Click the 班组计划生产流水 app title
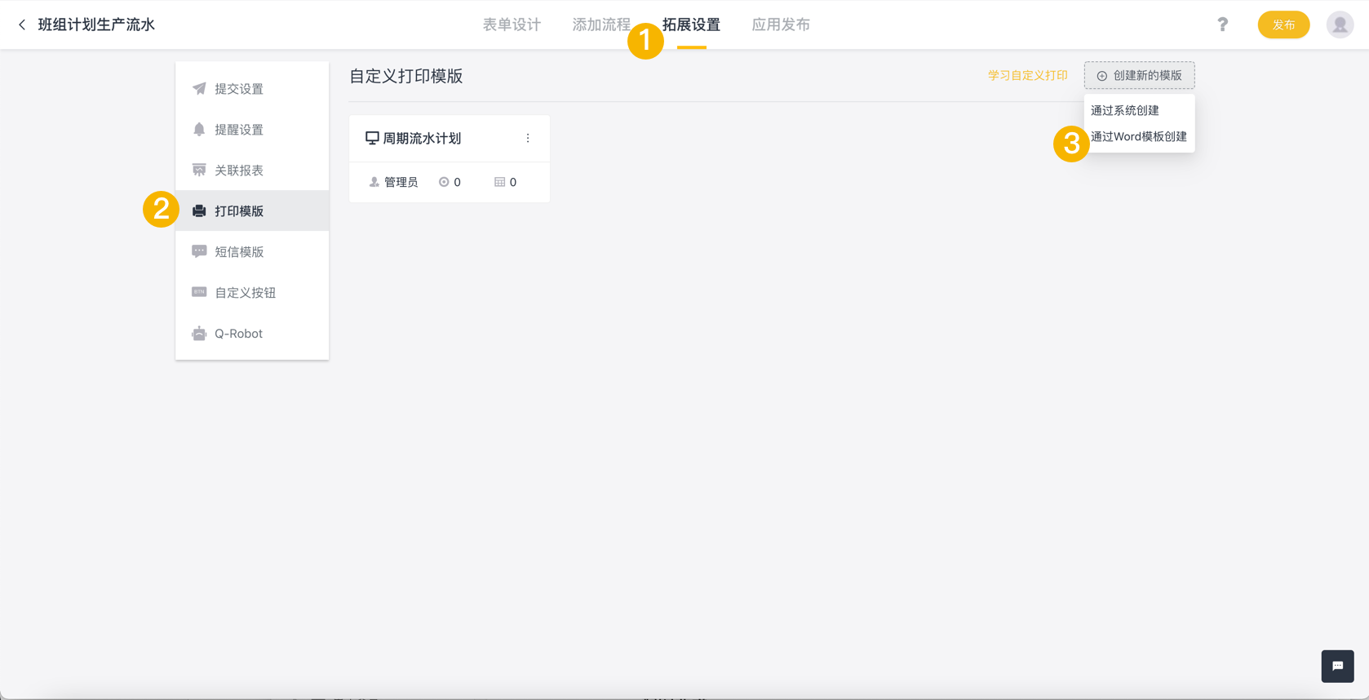The width and height of the screenshot is (1369, 700). point(96,24)
